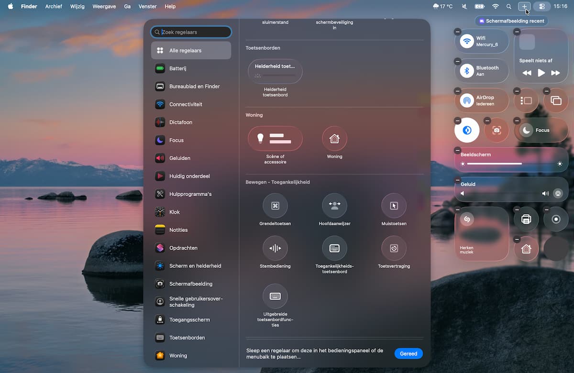Select the Hoofdaanwijzer control icon

(x=334, y=206)
